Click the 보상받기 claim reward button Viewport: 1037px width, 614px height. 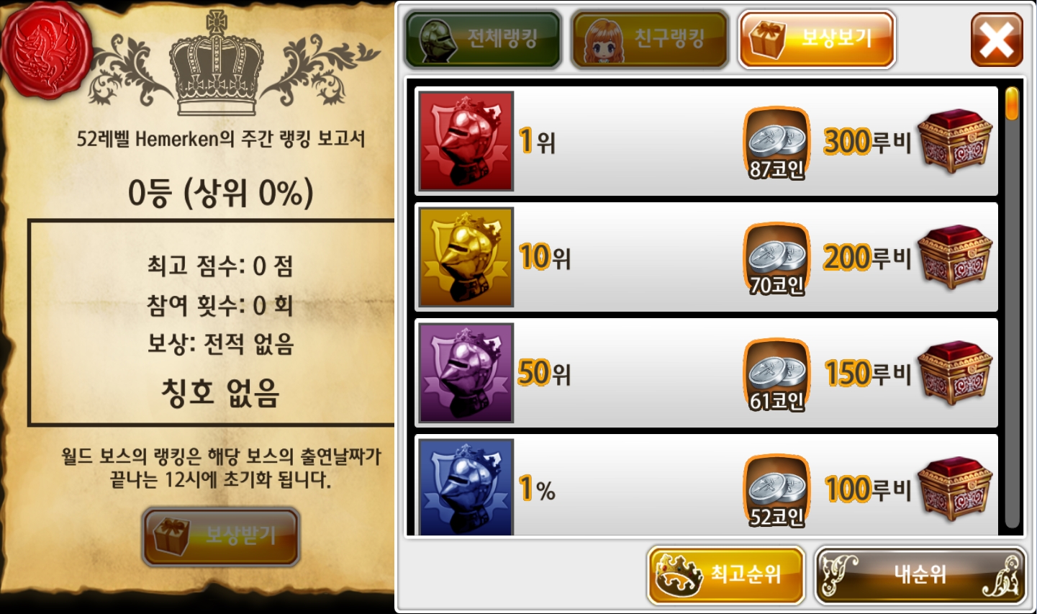221,536
